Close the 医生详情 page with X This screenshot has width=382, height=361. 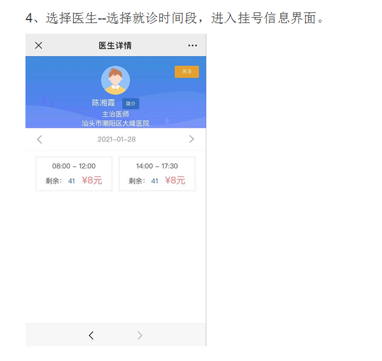pos(38,46)
